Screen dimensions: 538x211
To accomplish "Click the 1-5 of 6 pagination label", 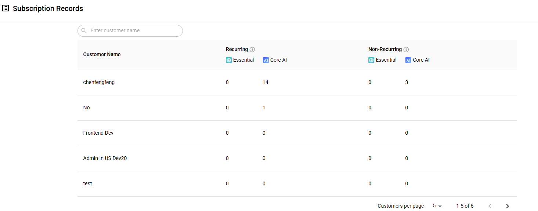I will [465, 206].
